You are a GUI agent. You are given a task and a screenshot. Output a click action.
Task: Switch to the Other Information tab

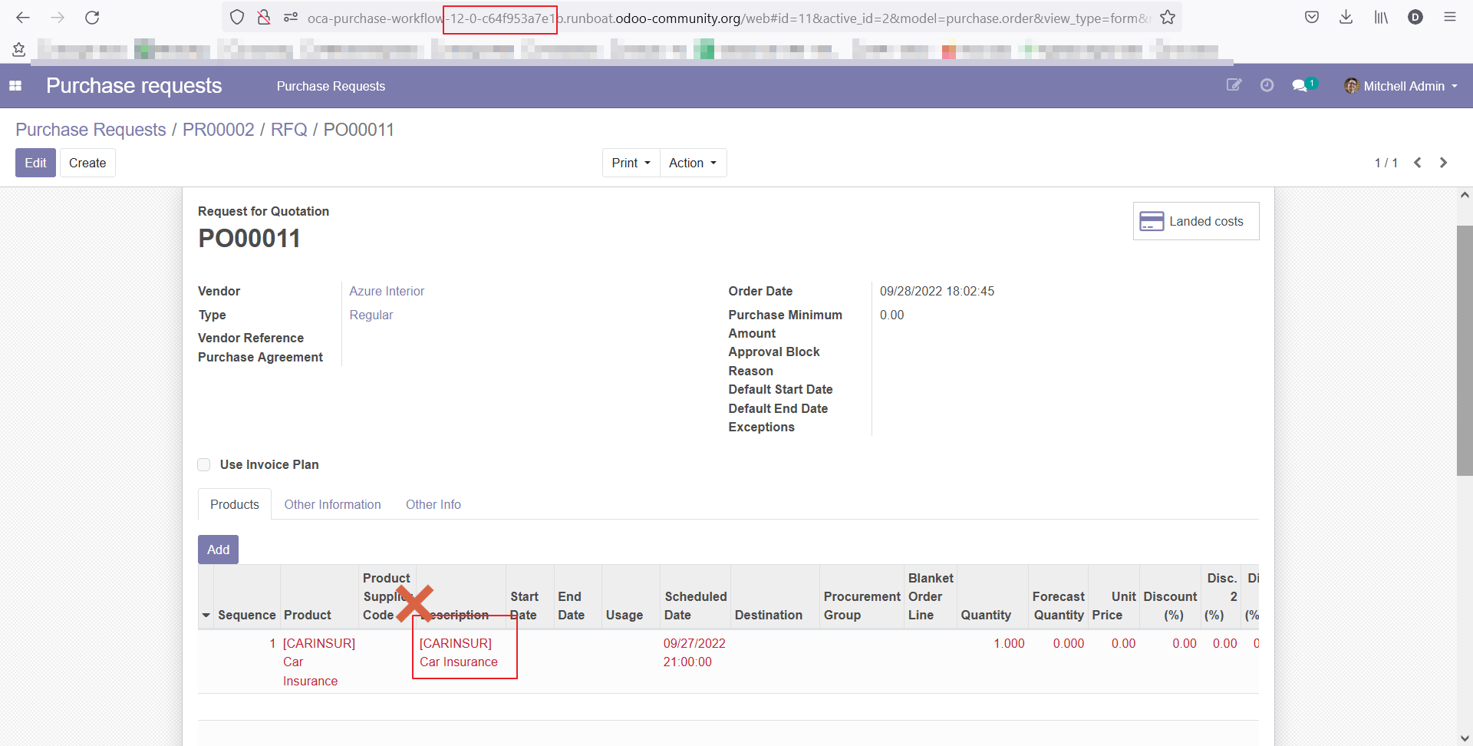coord(332,504)
